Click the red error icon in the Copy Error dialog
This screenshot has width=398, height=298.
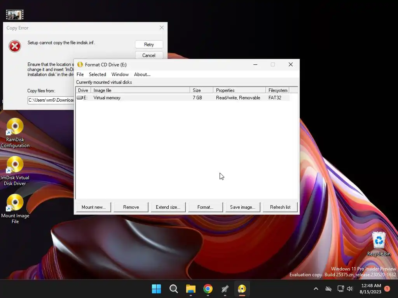coord(15,46)
